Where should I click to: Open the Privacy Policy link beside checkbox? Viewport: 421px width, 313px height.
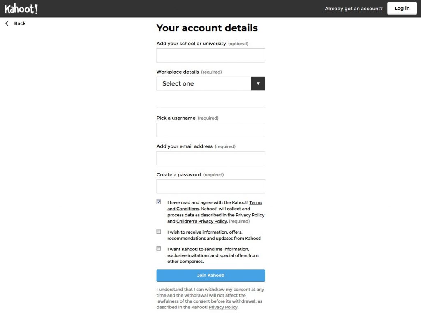(250, 215)
